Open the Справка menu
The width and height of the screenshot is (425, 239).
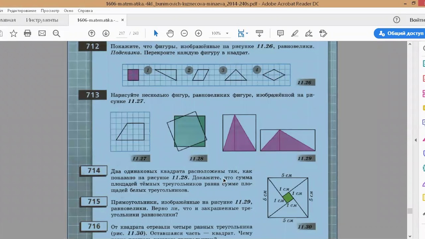pos(85,11)
